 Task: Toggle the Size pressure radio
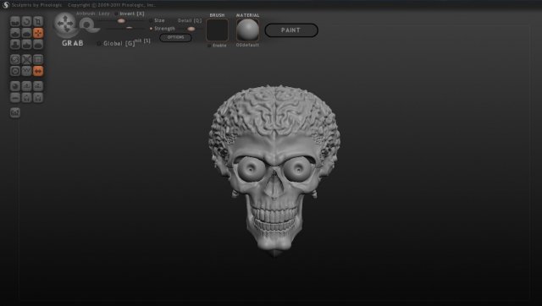(151, 20)
